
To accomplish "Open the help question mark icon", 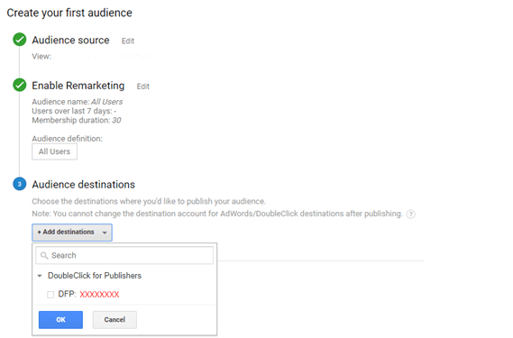I will click(x=410, y=214).
